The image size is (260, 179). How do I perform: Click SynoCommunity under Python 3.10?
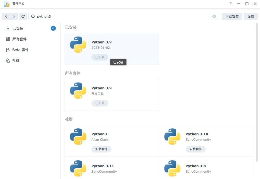198,139
